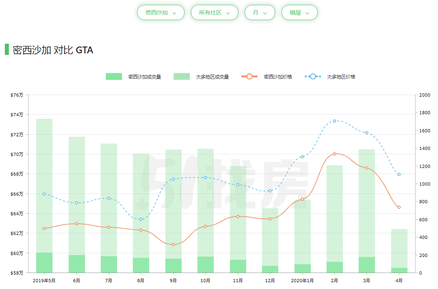Select the dark-green 密西沙加 volume bar for 10月
This screenshot has height=289, width=438.
click(205, 265)
